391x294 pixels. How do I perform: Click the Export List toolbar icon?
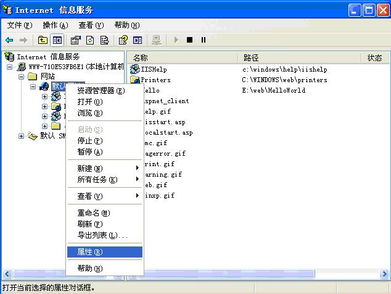[104, 40]
